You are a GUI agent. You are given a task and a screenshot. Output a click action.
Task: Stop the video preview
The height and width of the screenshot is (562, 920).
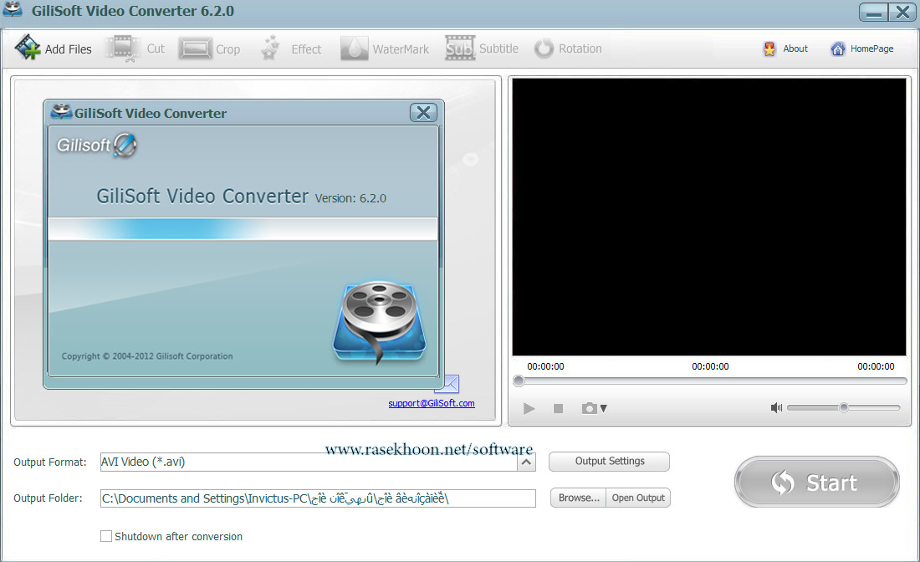tap(559, 408)
